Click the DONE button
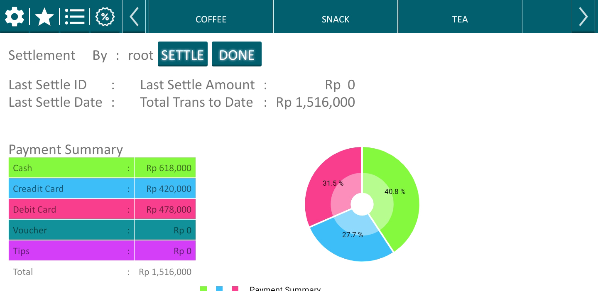 (x=237, y=54)
